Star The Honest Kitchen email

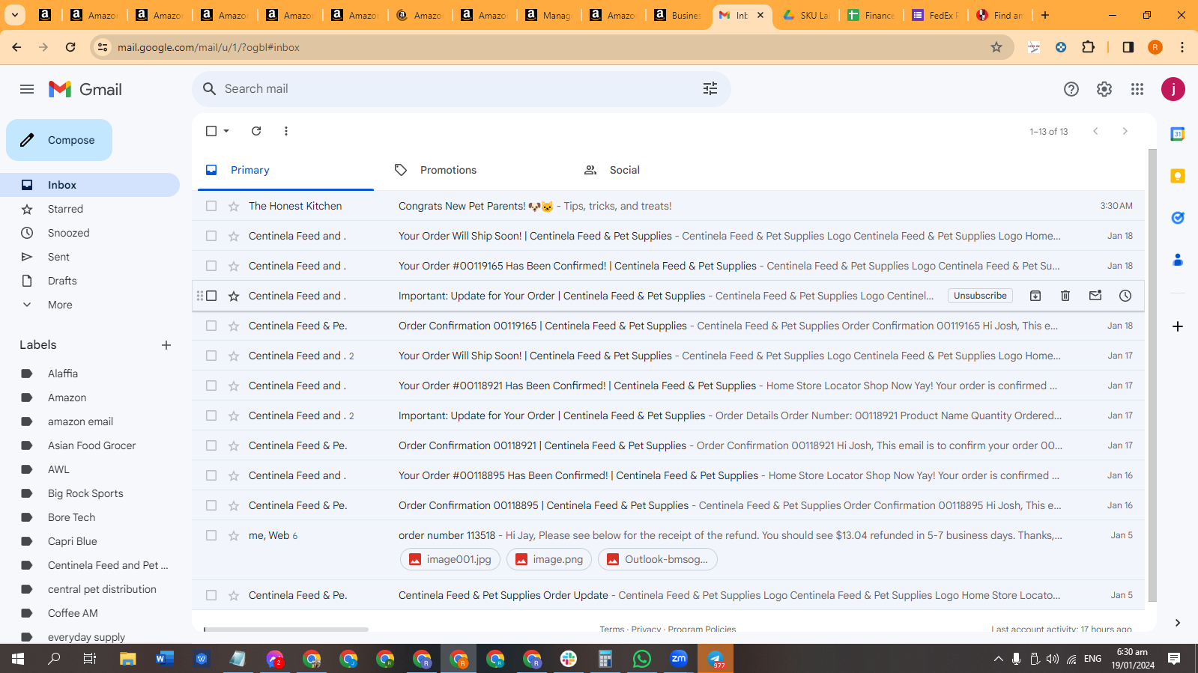coord(234,206)
